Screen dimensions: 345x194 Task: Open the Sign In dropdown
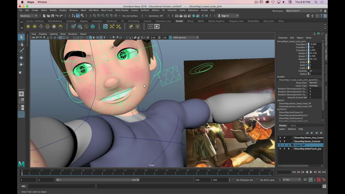(228, 16)
